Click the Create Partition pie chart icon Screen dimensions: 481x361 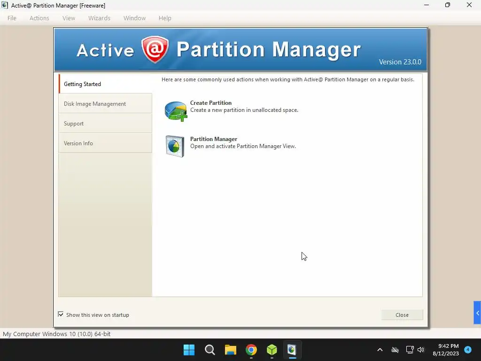[x=176, y=111]
